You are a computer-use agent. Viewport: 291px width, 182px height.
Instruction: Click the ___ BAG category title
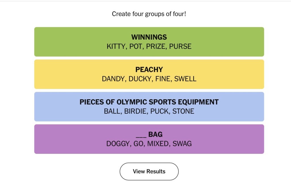149,135
